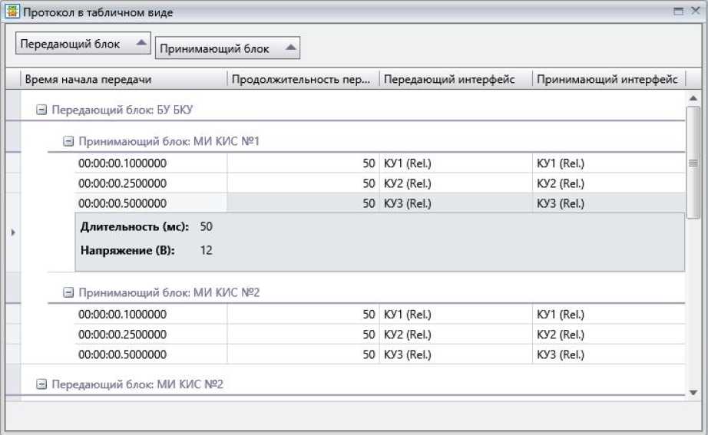Click the protocol window title icon
This screenshot has height=435, width=708.
12,12
